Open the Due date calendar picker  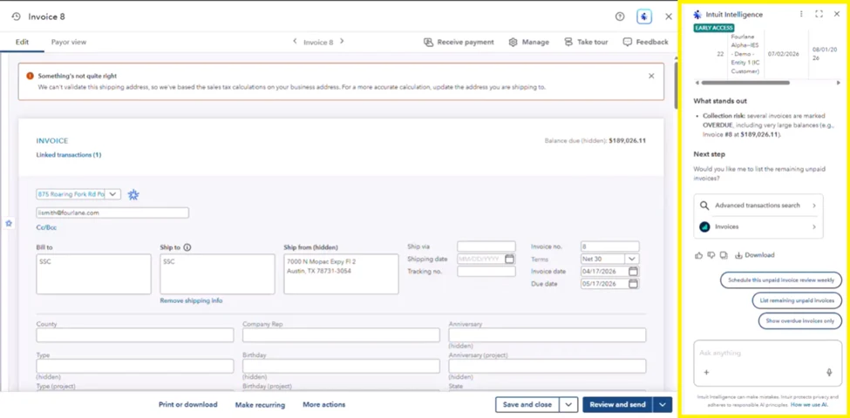(633, 284)
